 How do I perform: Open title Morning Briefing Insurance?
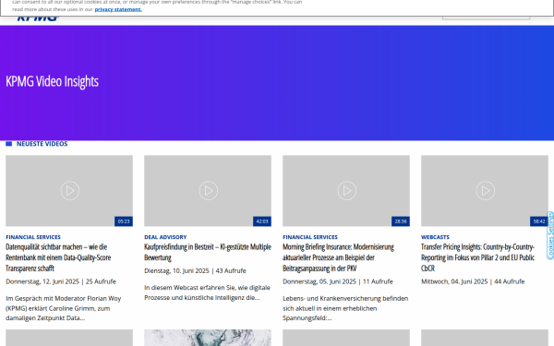pyautogui.click(x=338, y=257)
